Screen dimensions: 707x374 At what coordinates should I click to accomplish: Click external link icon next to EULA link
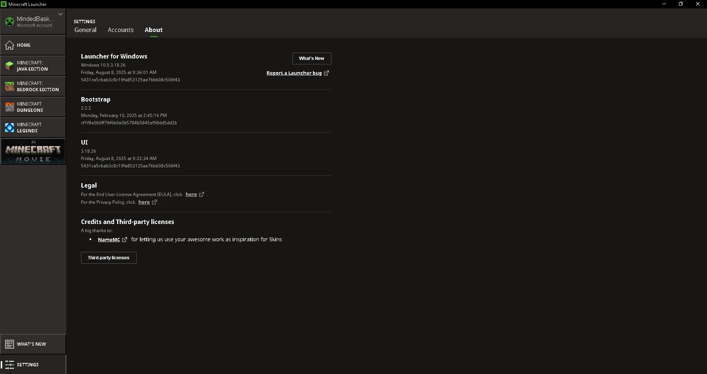pos(201,195)
